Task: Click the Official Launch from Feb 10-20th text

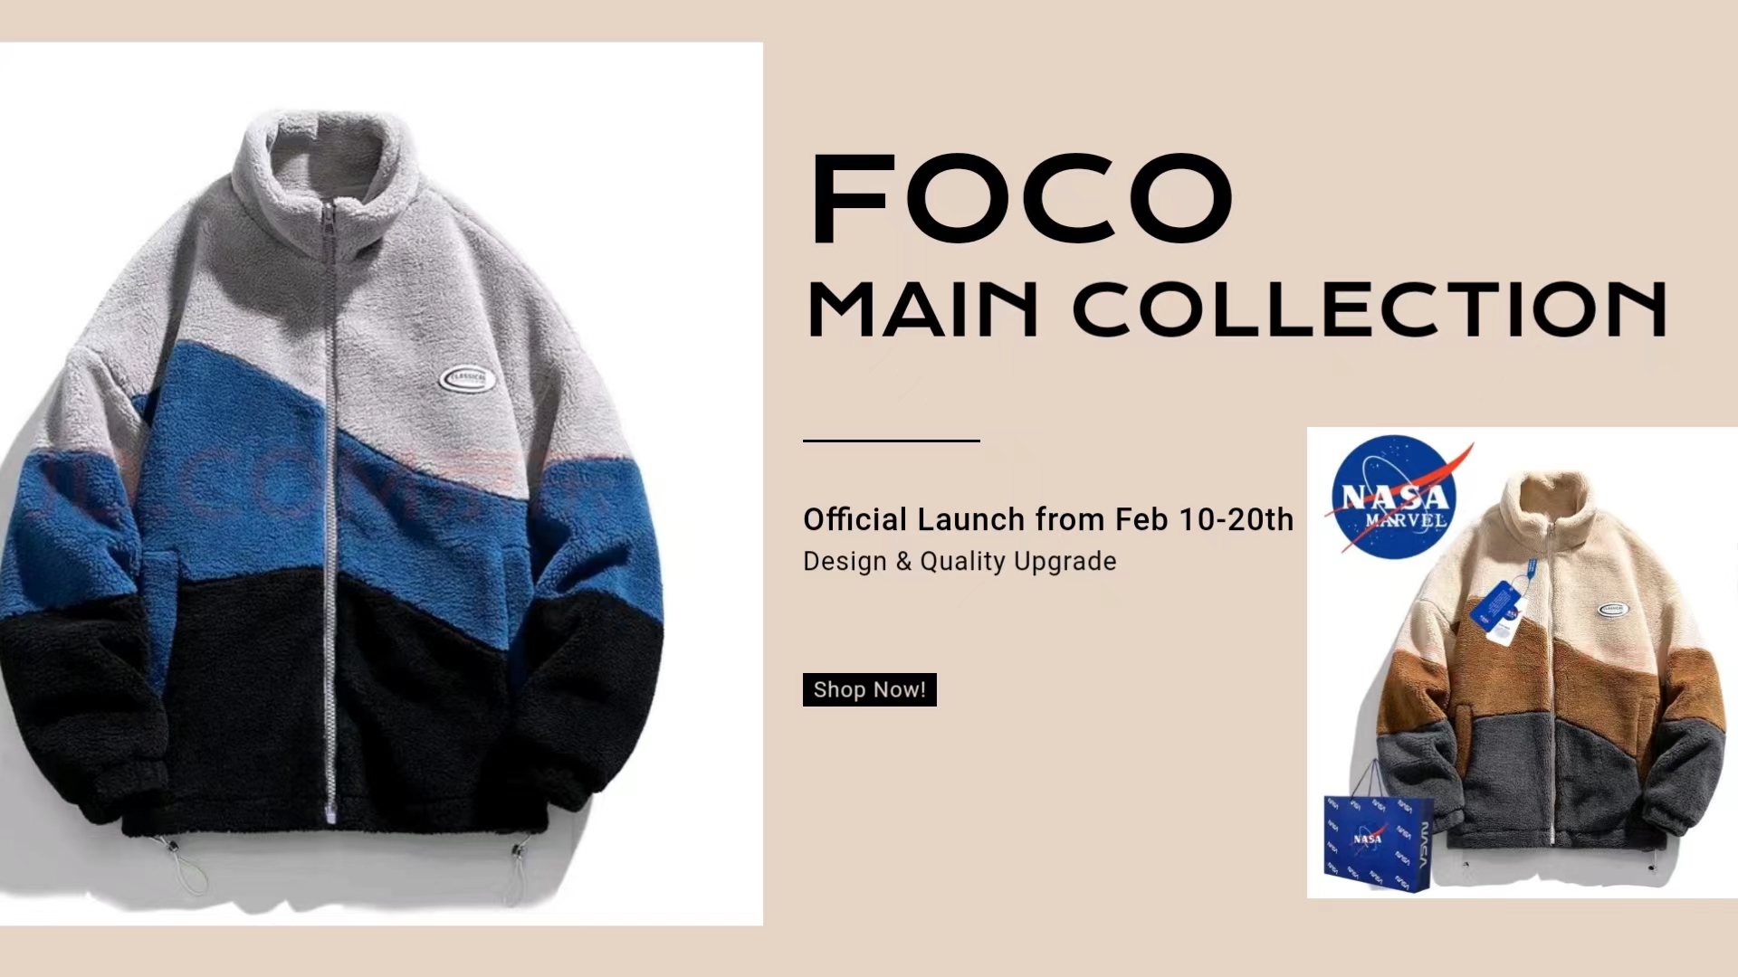Action: [1048, 519]
